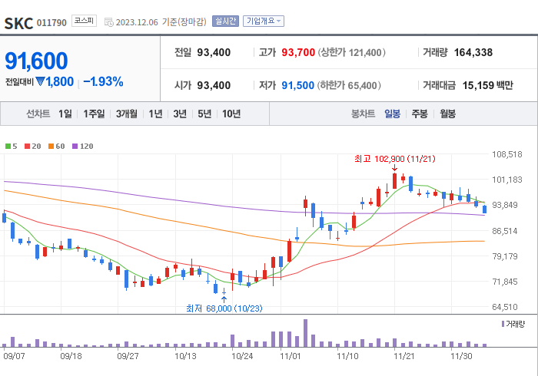Image resolution: width=538 pixels, height=376 pixels.
Task: Select the 1년 line chart period
Action: (x=155, y=114)
